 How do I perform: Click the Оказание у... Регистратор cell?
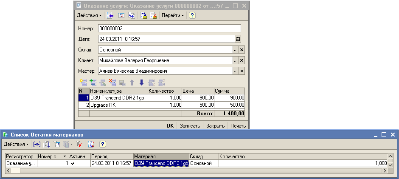[21, 163]
